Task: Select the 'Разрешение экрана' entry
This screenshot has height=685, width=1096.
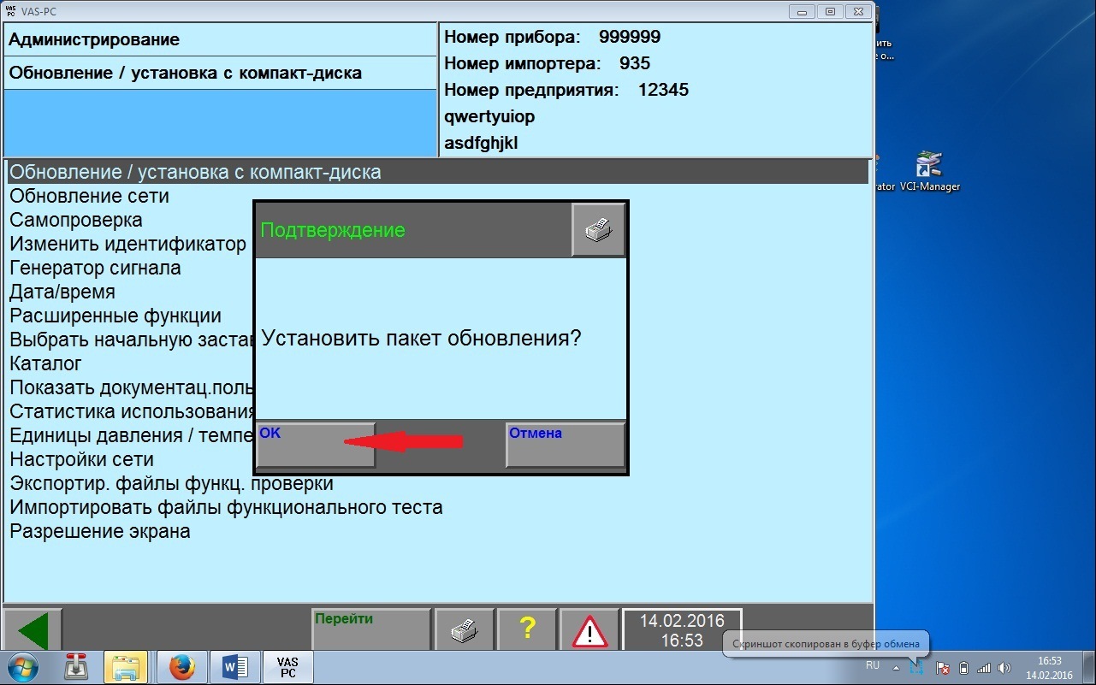Action: (99, 531)
